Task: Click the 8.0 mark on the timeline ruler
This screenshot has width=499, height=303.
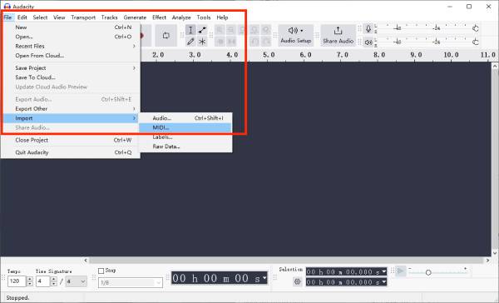Action: (379, 55)
